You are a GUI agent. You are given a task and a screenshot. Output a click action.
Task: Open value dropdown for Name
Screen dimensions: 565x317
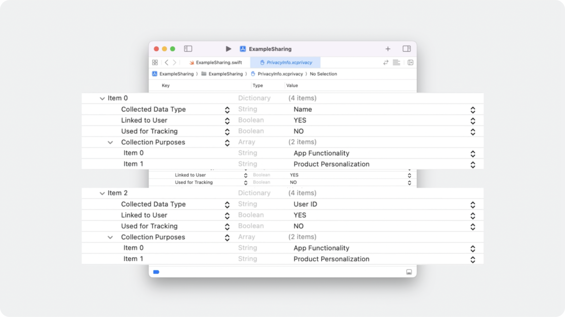click(473, 110)
